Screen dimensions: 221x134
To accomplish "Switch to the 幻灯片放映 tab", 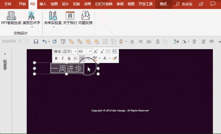I will pos(104,4).
